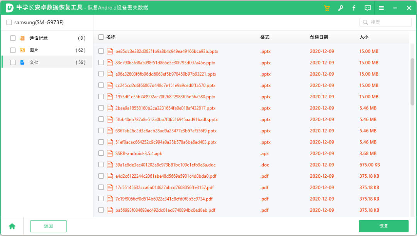Click the app logo in title bar
The image size is (417, 236).
click(10, 8)
